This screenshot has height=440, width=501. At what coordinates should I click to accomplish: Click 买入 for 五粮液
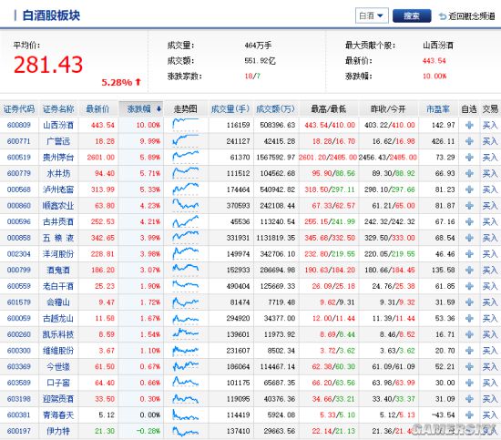coord(490,238)
